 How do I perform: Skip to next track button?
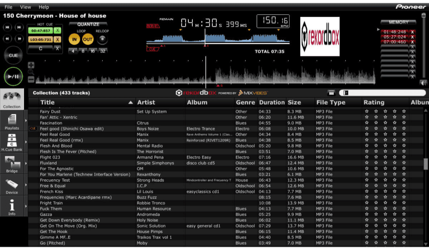(19, 27)
